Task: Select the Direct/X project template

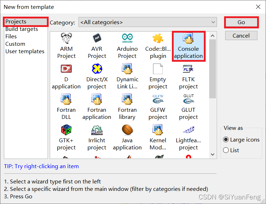Action: 97,77
